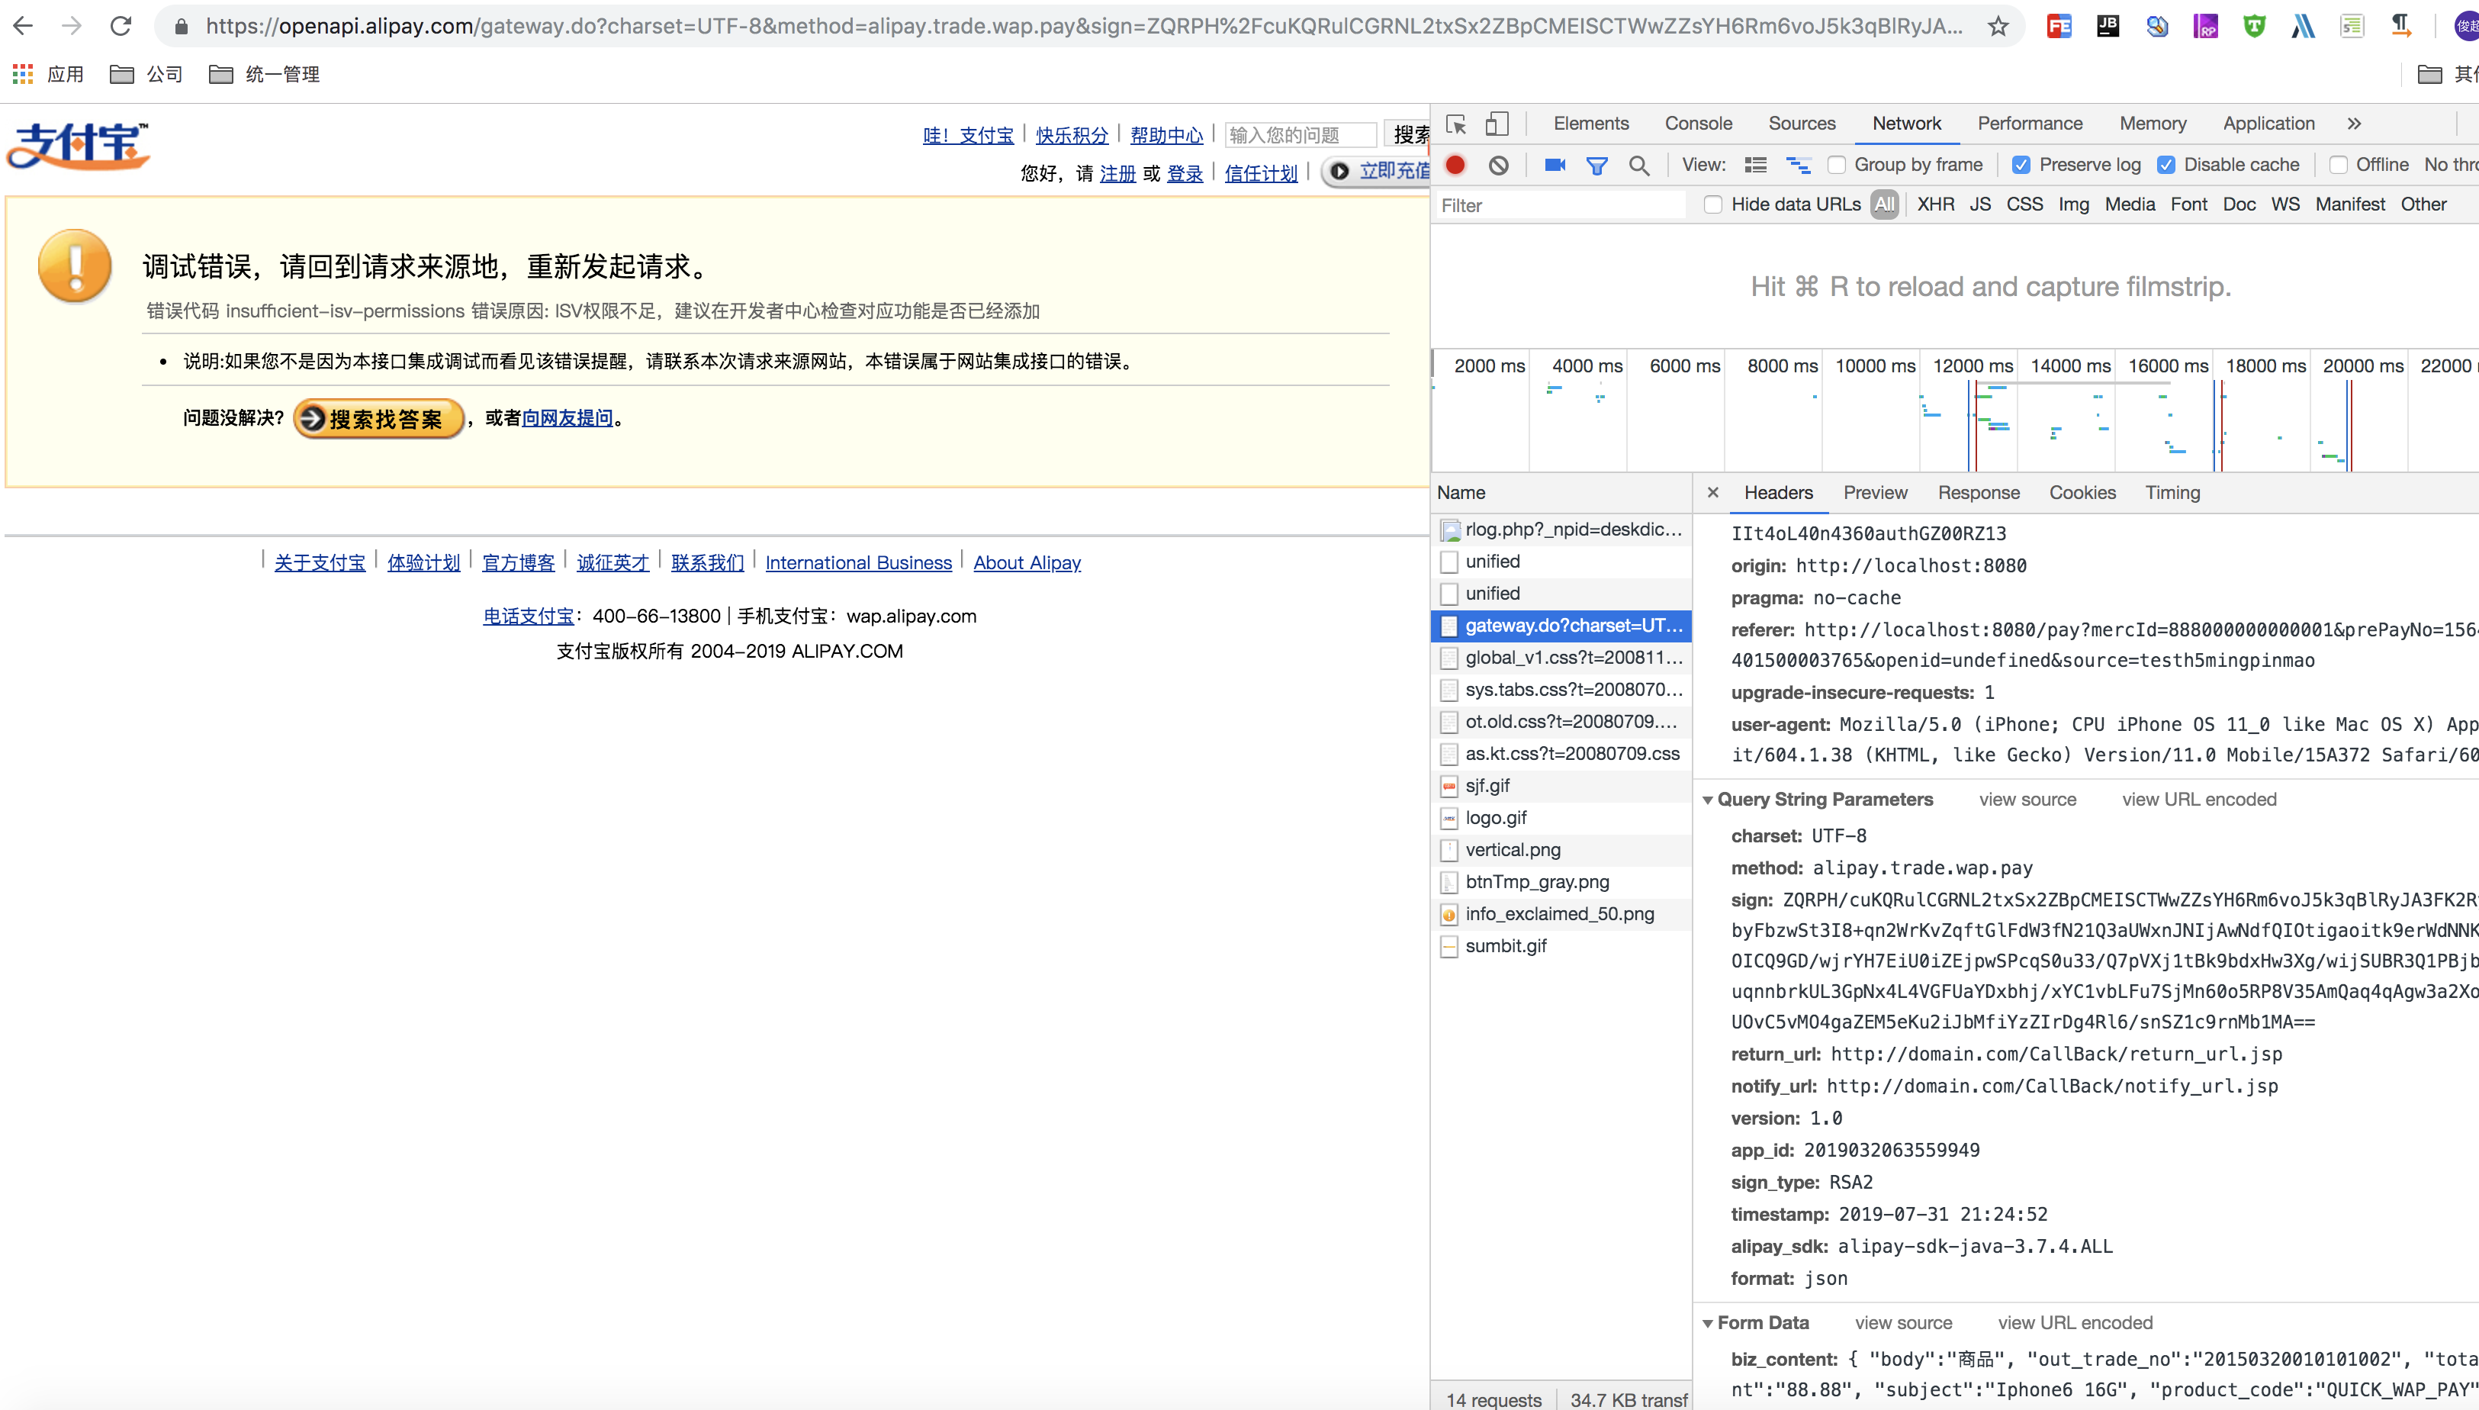Viewport: 2479px width, 1410px height.
Task: Click the Alipay help search input
Action: pos(1300,134)
